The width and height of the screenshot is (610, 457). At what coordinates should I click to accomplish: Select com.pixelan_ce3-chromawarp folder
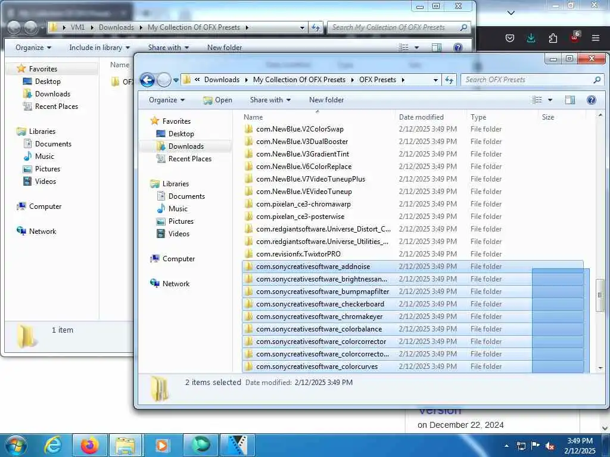pyautogui.click(x=303, y=204)
